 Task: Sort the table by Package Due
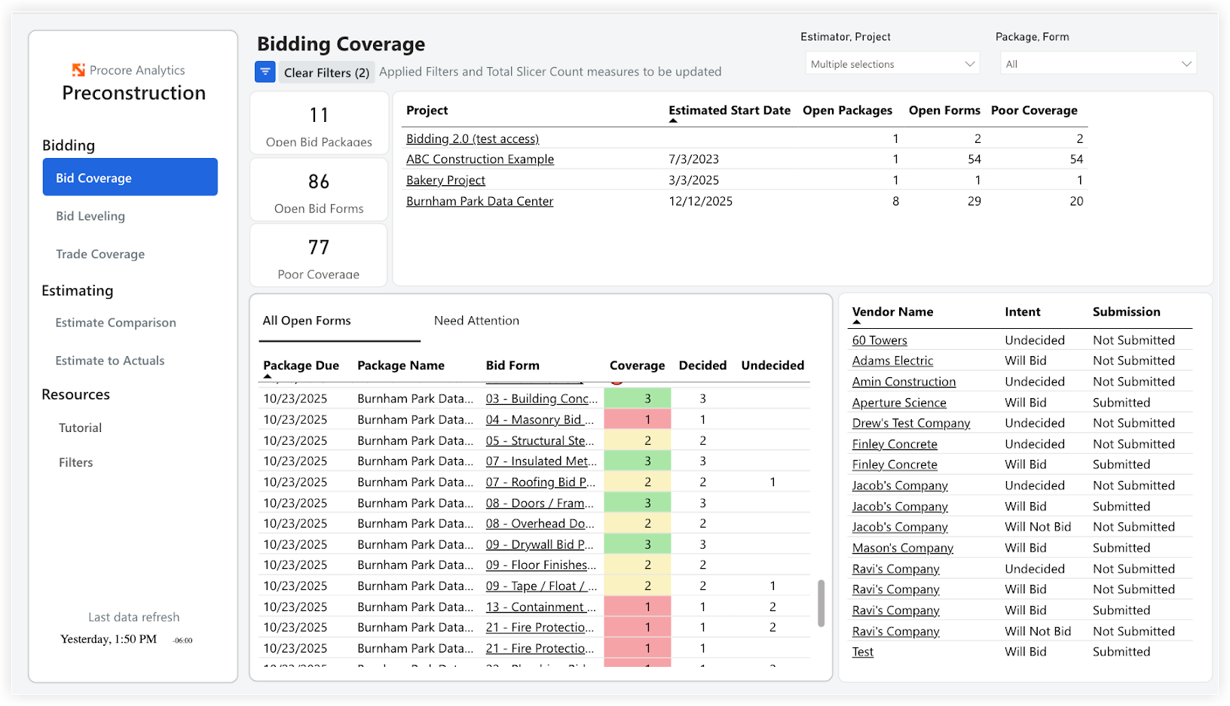click(x=300, y=365)
